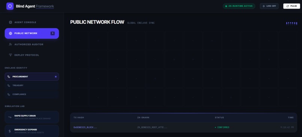Screen dimensions: 302x137
Task: Open the Deploy Protocol section
Action: pos(32,55)
